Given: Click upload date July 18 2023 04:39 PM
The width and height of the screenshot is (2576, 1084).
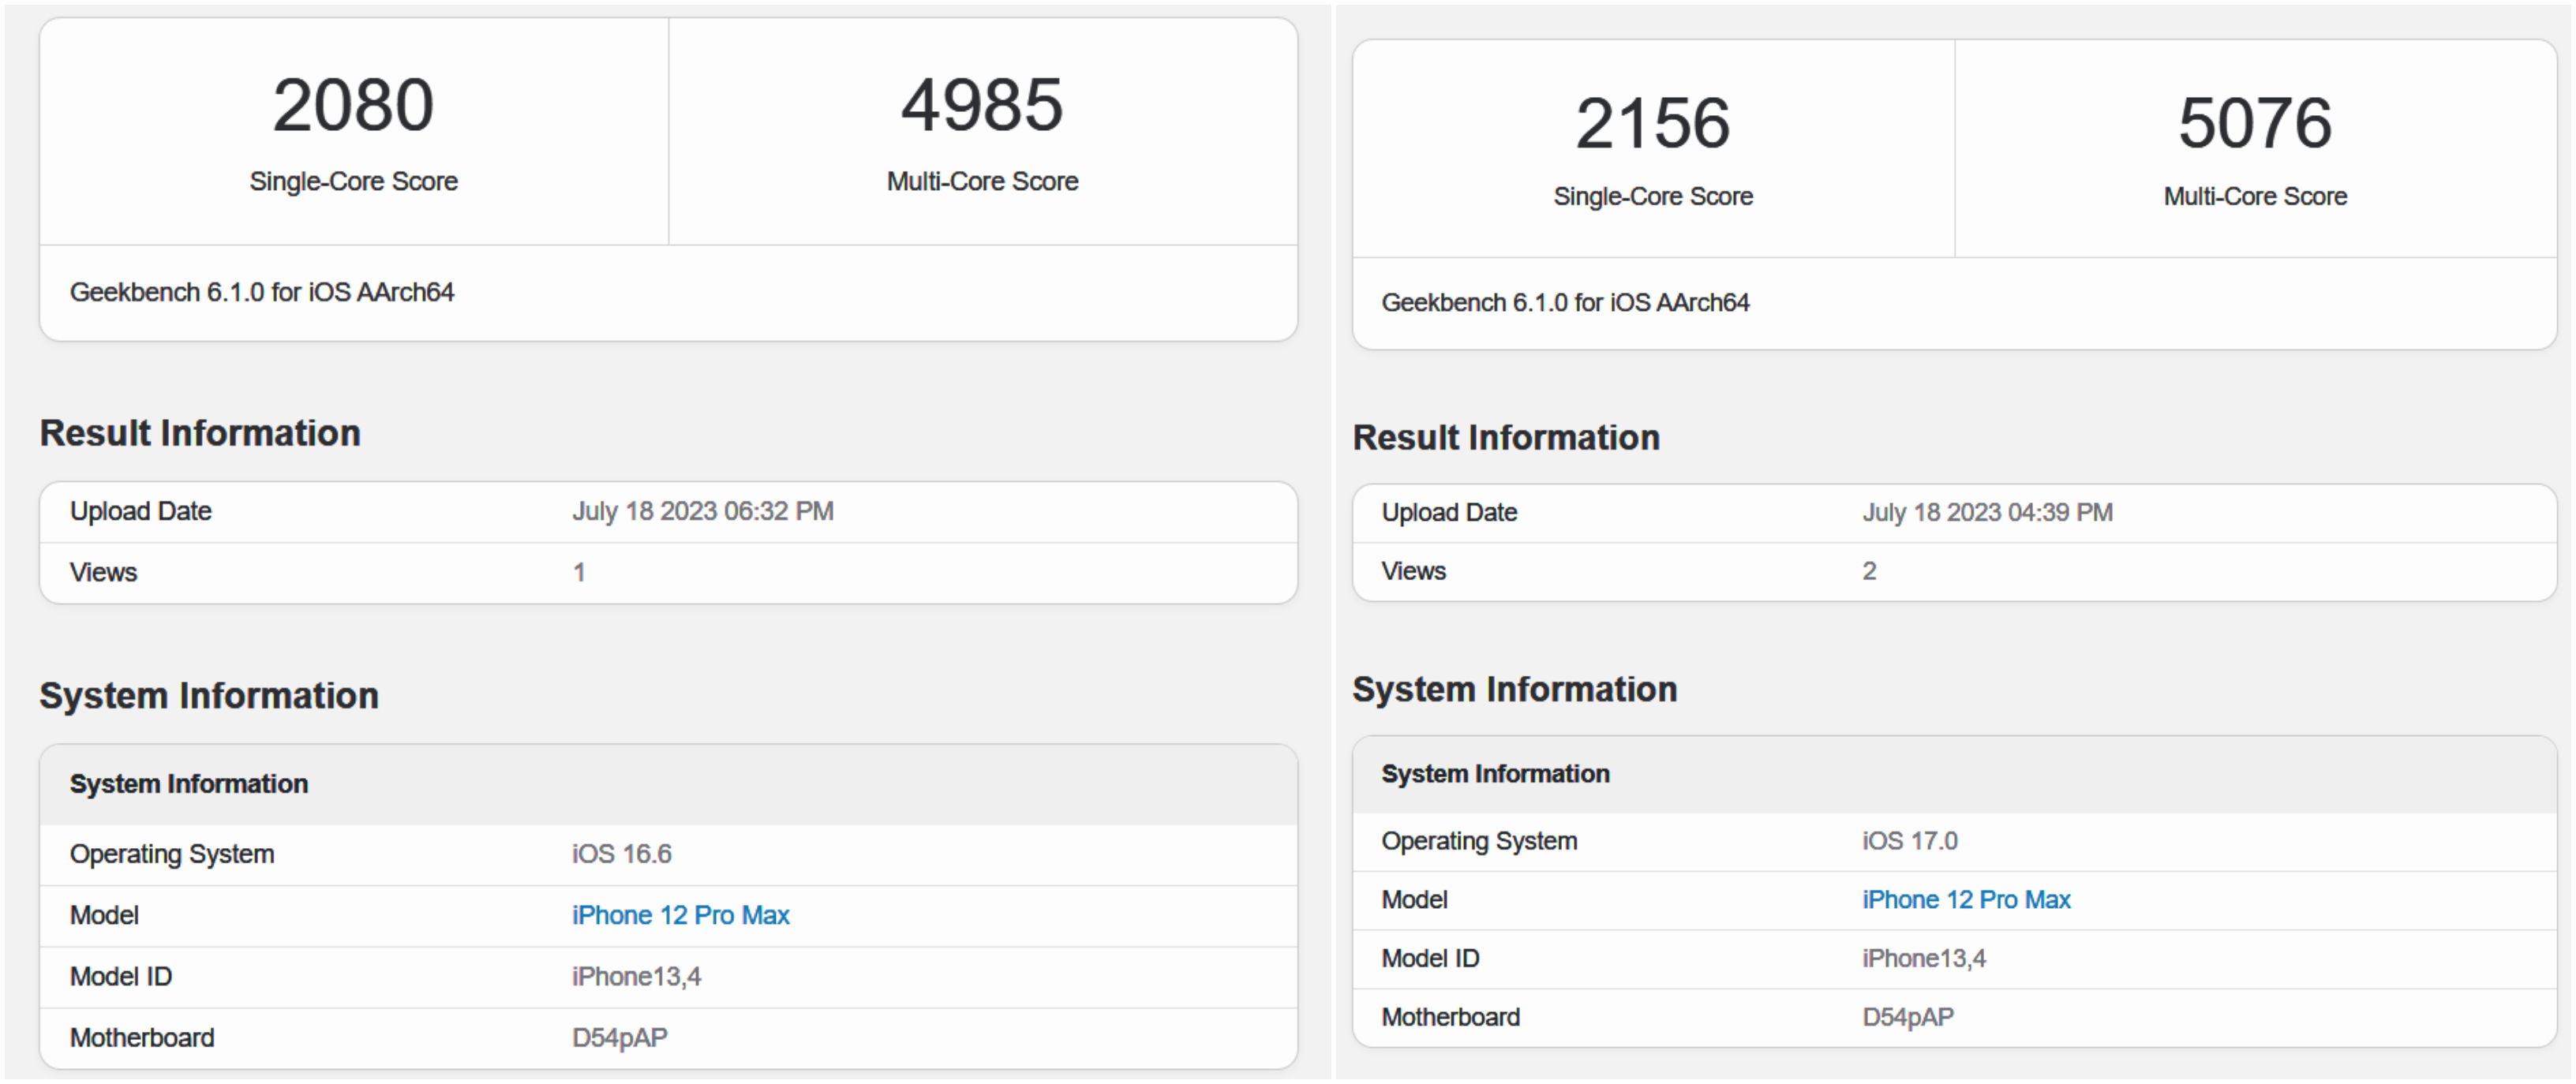Looking at the screenshot, I should pos(1986,513).
